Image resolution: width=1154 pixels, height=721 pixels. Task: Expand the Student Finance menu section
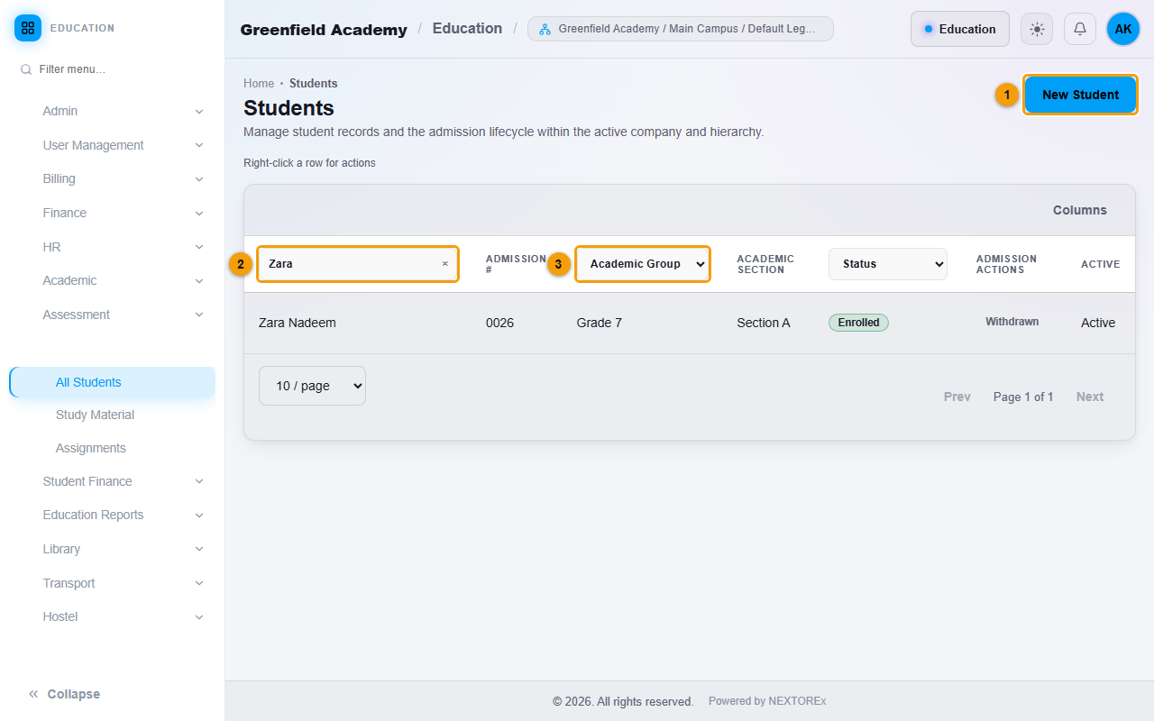click(x=124, y=481)
